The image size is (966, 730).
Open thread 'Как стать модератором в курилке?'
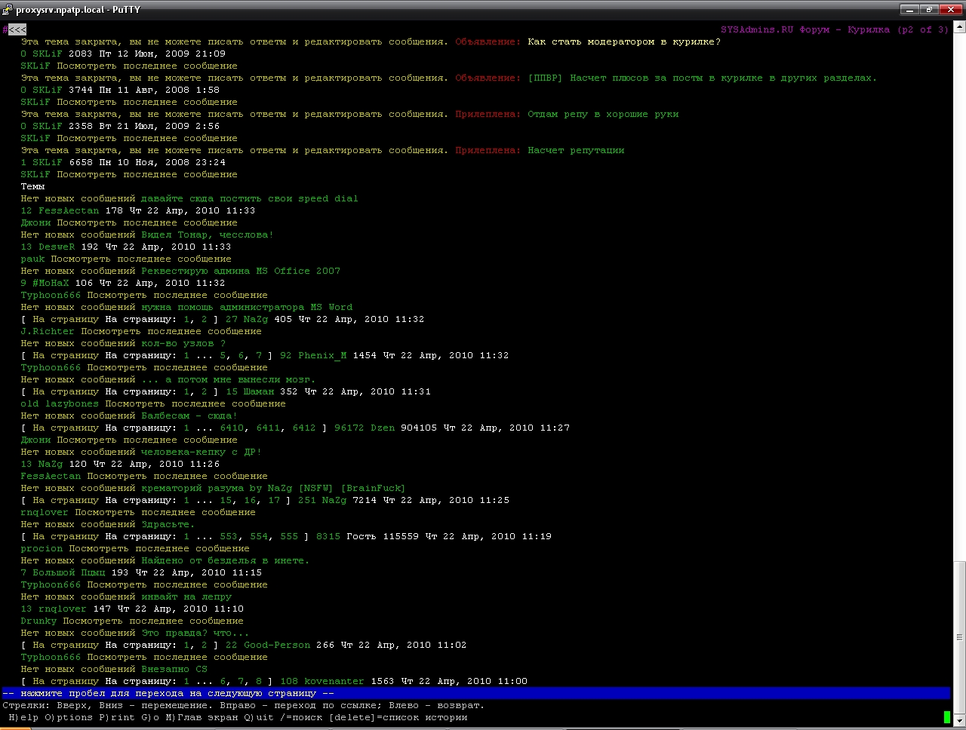(x=624, y=41)
